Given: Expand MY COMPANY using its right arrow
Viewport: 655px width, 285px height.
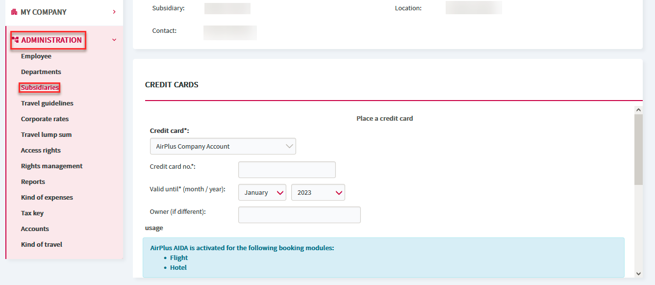Looking at the screenshot, I should [x=114, y=12].
